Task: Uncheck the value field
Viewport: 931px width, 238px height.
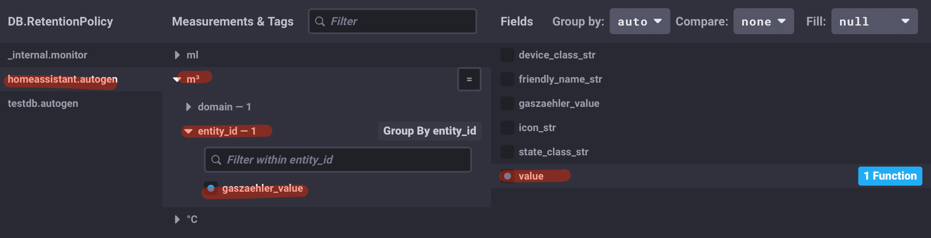Action: pos(508,176)
